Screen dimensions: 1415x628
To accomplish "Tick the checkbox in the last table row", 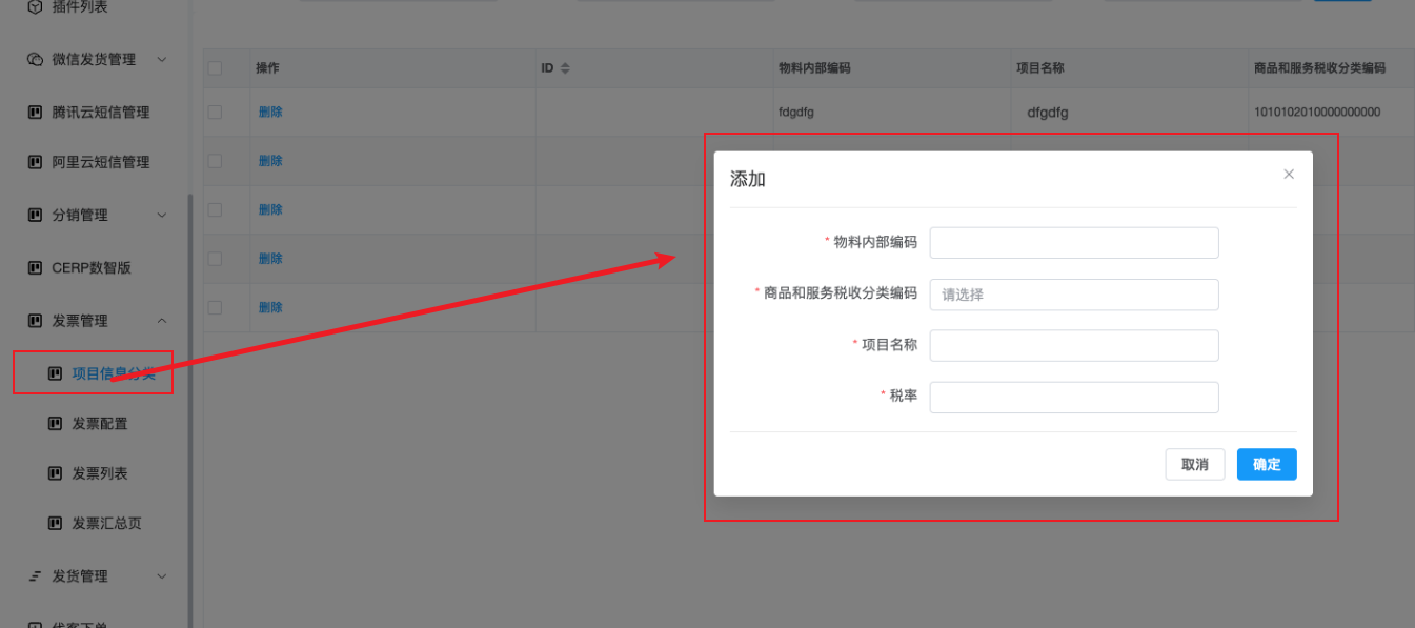I will (x=215, y=307).
